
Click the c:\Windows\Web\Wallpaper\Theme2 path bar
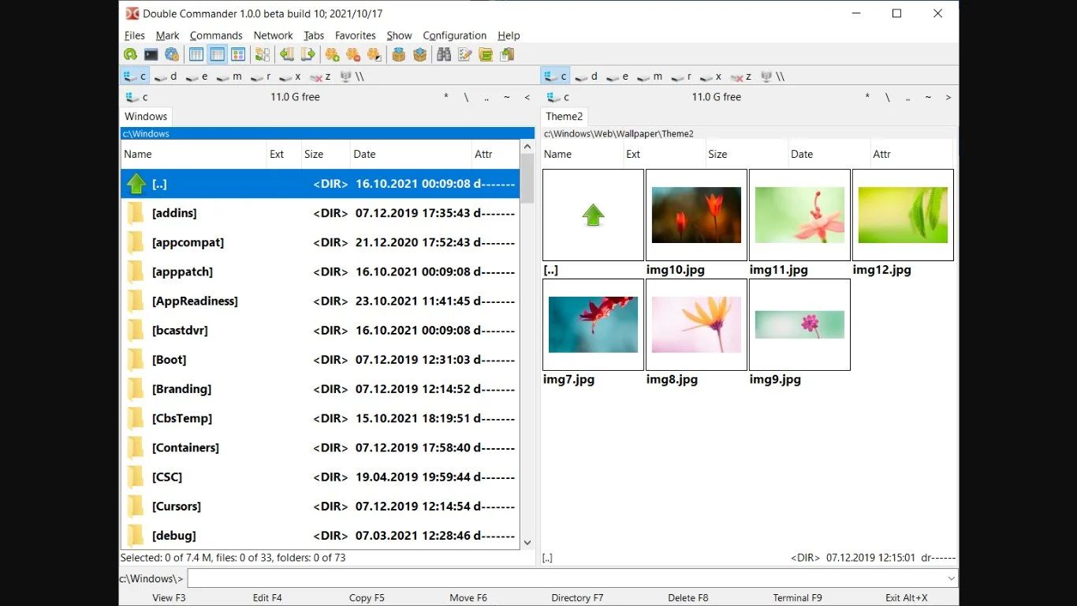pyautogui.click(x=749, y=133)
